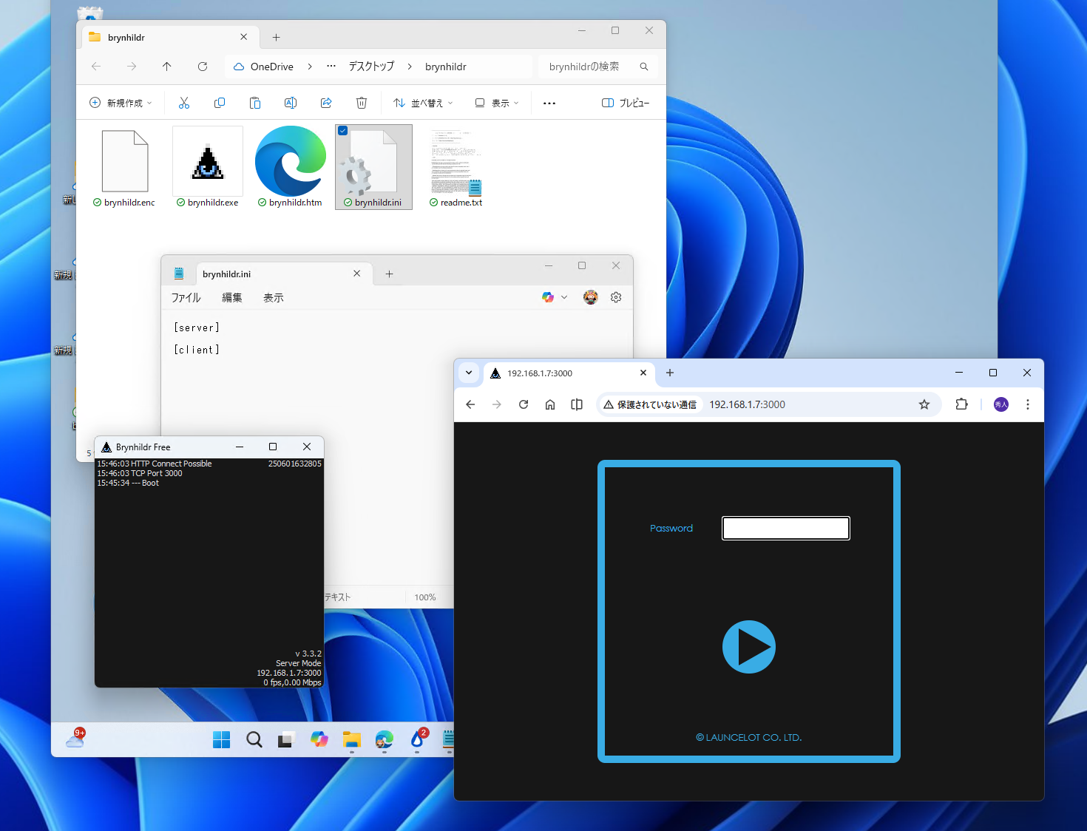Open Chrome's tab search dropdown
The image size is (1087, 831).
click(x=469, y=373)
